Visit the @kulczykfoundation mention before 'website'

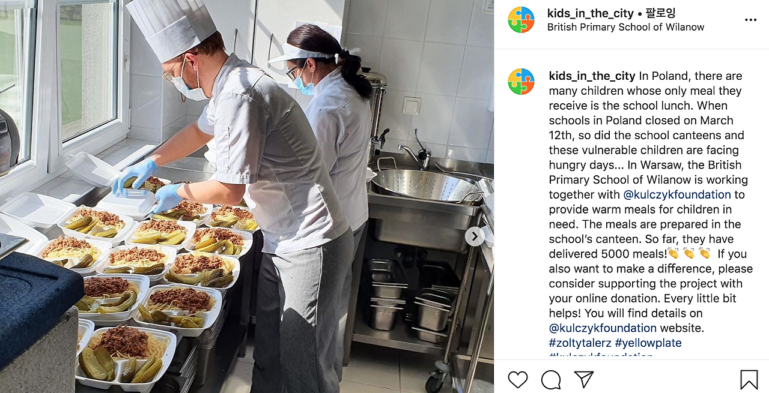[x=603, y=328]
